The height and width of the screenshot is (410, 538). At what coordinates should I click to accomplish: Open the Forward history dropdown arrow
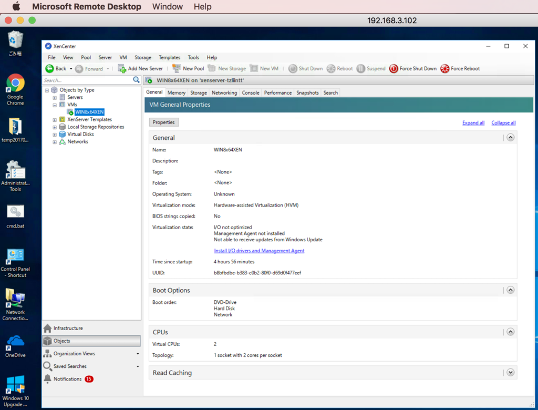click(108, 69)
